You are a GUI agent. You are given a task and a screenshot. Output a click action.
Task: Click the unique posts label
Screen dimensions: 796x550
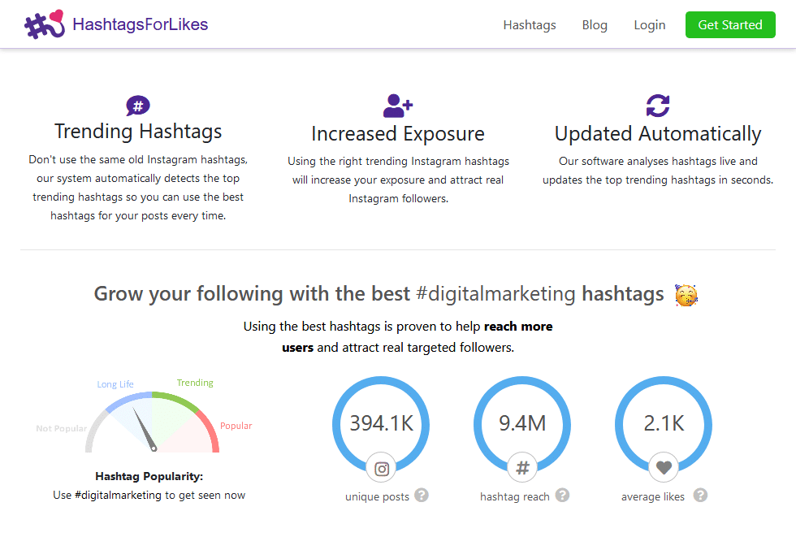click(377, 496)
